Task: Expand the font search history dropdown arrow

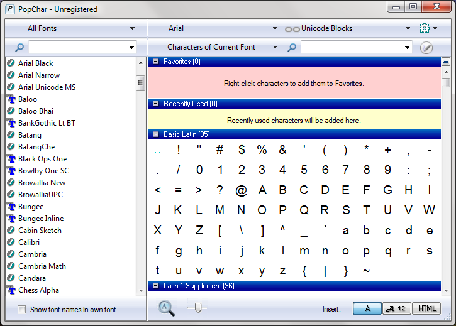Action: 131,48
